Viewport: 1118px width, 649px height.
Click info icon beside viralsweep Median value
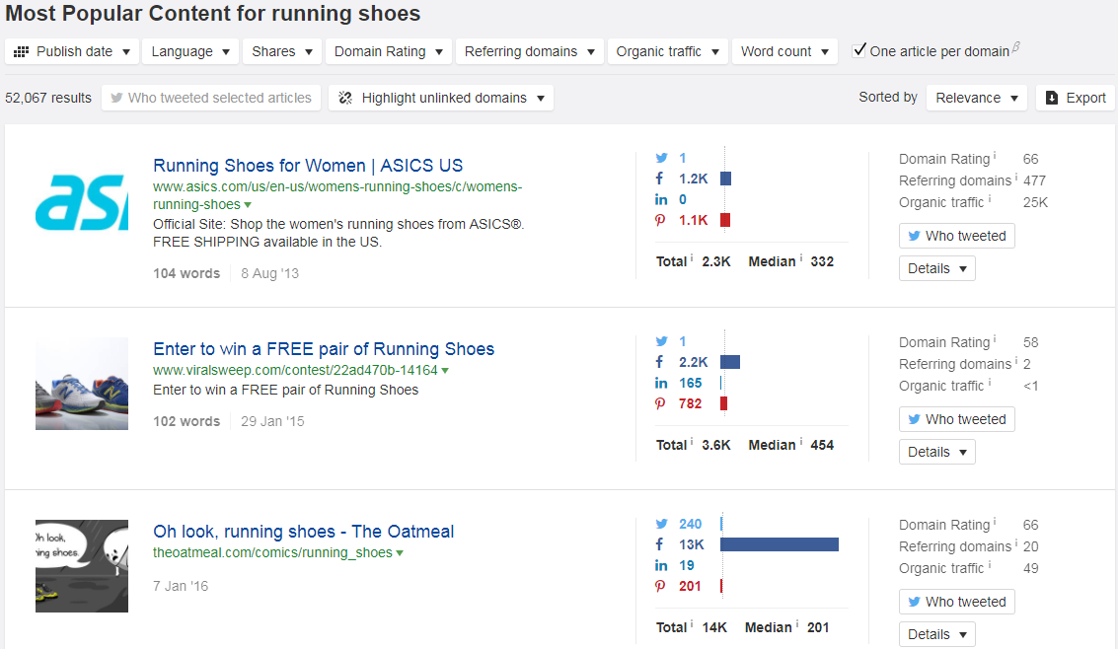click(800, 441)
